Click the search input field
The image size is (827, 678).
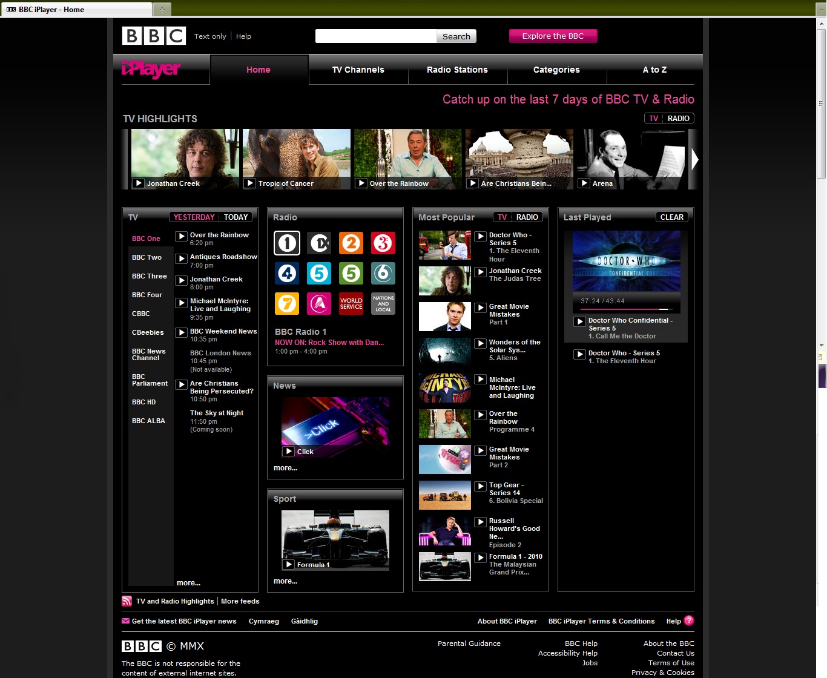point(376,36)
